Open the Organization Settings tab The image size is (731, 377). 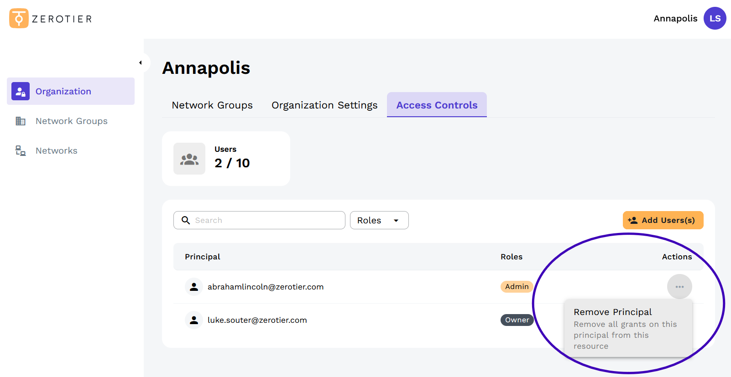tap(324, 105)
